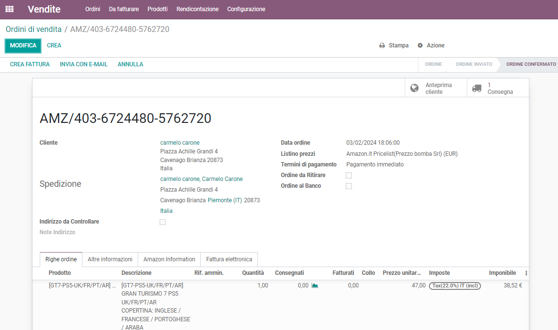Switch to the Fattura elettronica tab
The height and width of the screenshot is (330, 558).
(229, 259)
